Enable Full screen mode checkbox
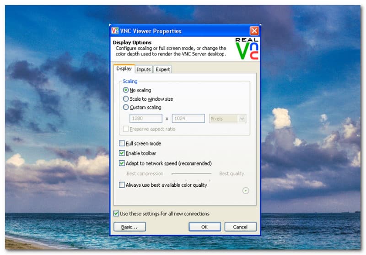The image size is (366, 255). pos(122,144)
